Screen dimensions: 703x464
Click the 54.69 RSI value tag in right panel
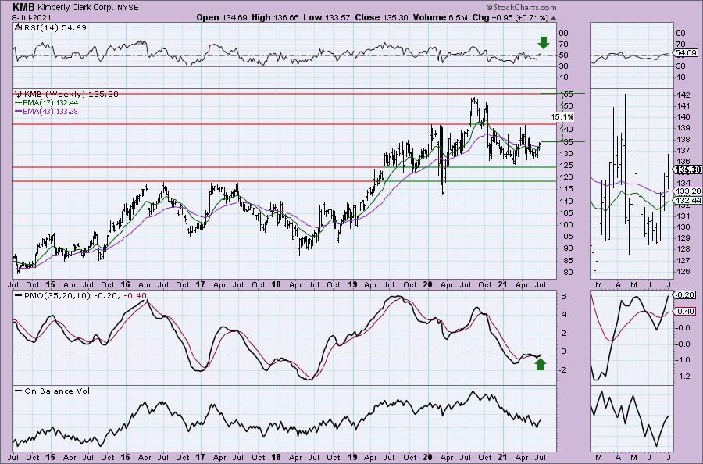pyautogui.click(x=686, y=53)
